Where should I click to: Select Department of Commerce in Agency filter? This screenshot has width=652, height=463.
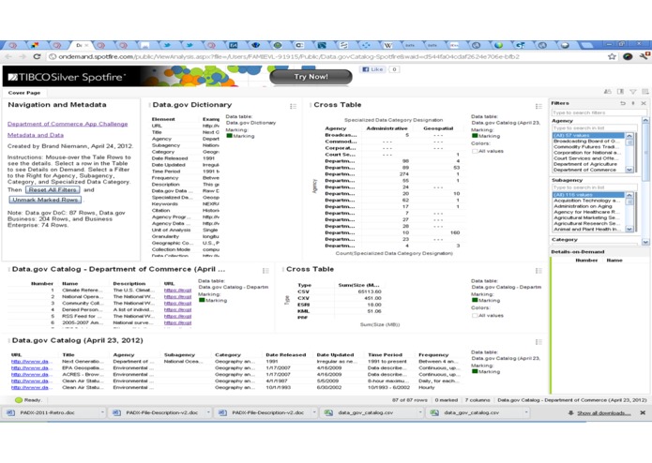point(588,170)
